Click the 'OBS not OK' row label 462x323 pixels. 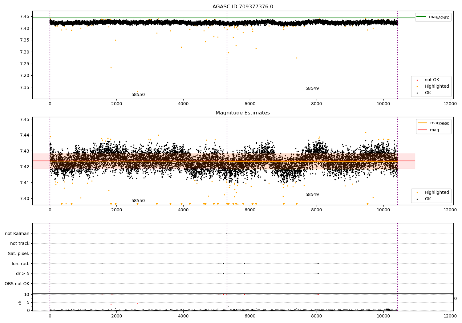point(17,284)
